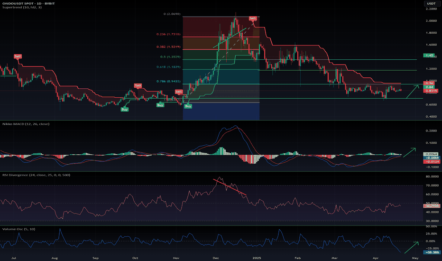Select the Fib level label 0.786 (0.9432)
Viewport: 442px width, 261px height.
[x=168, y=81]
